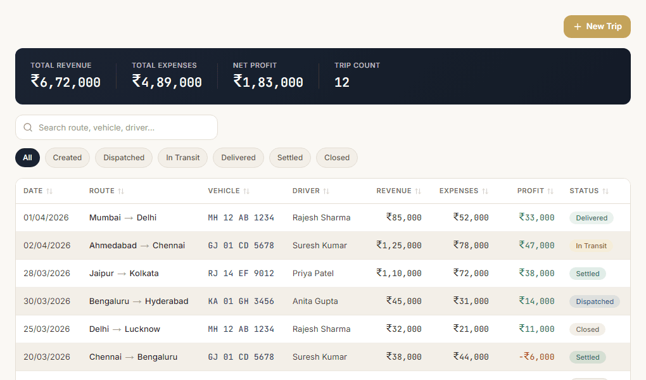646x380 pixels.
Task: Click the ROUTE column header label
Action: pos(102,191)
